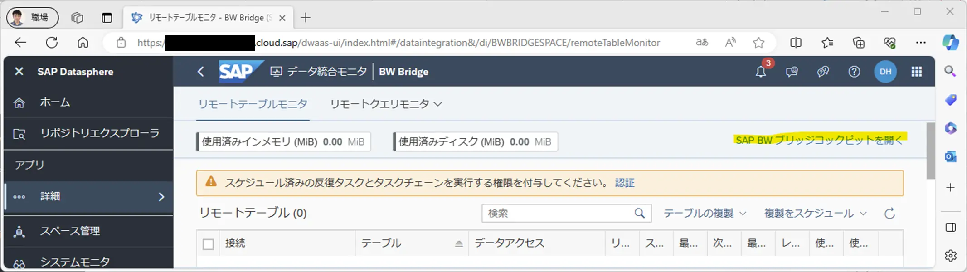Image resolution: width=967 pixels, height=272 pixels.
Task: Click the 接続 column header
Action: click(x=287, y=243)
